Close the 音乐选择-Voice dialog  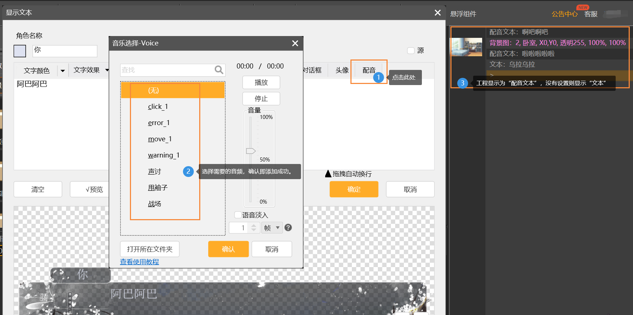[295, 43]
